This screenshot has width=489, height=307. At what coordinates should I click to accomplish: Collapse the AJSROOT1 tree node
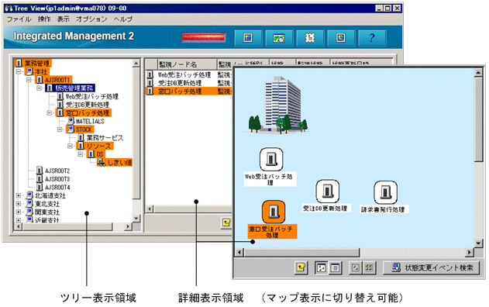[x=29, y=80]
